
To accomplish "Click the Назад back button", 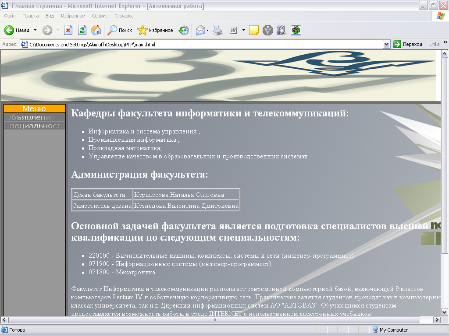I will (x=17, y=30).
